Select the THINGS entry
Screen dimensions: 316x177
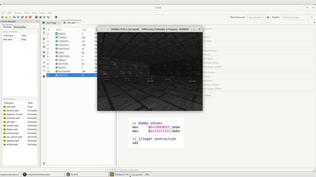pos(72,37)
